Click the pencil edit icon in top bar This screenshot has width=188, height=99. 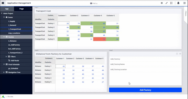point(166,3)
